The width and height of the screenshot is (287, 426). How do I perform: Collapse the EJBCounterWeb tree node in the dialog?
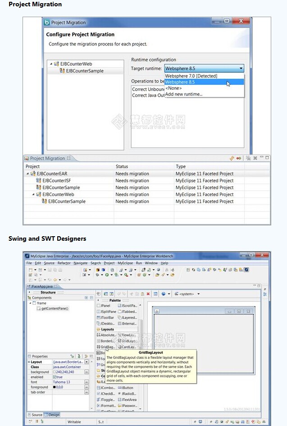(x=51, y=64)
